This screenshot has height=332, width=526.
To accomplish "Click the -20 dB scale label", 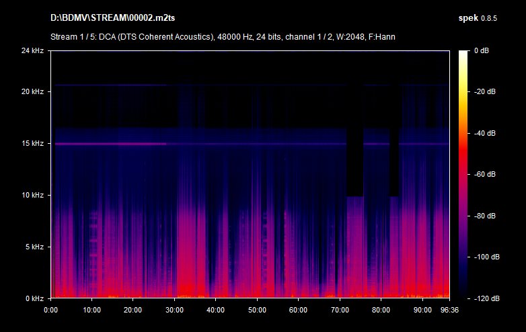I will pos(484,92).
